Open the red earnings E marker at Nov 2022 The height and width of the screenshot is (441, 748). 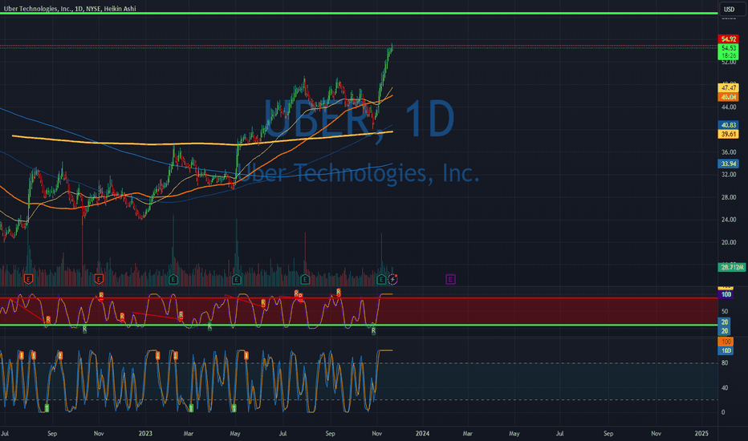click(99, 279)
